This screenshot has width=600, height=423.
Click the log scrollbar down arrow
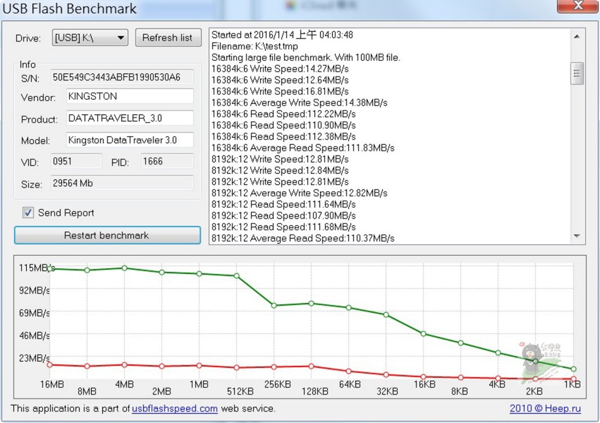(577, 236)
